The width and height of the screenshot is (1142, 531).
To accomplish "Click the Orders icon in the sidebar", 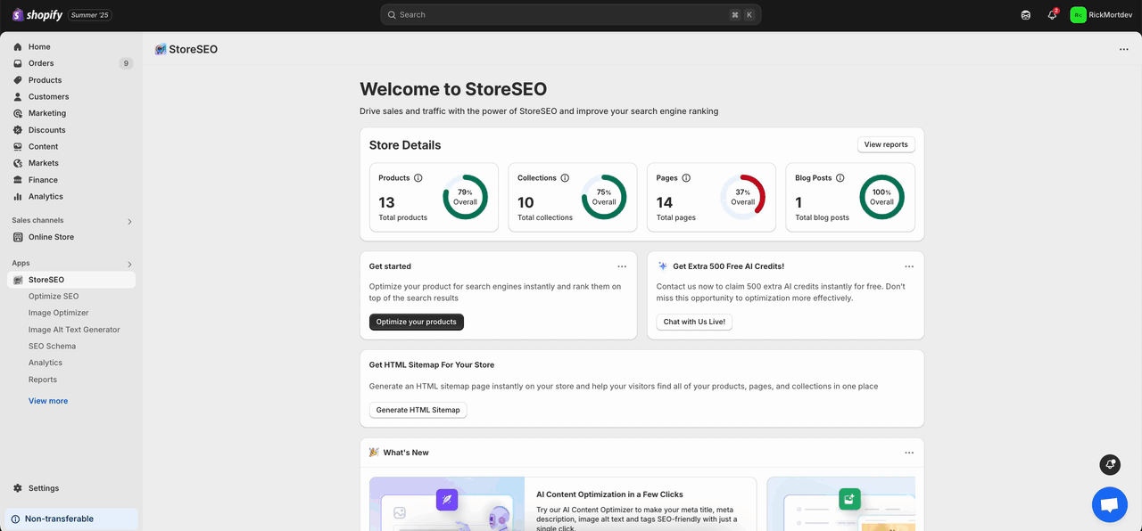I will point(18,63).
